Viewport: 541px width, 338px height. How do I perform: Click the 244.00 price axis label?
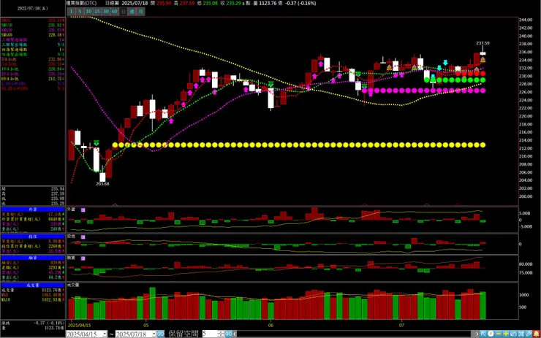(x=526, y=20)
